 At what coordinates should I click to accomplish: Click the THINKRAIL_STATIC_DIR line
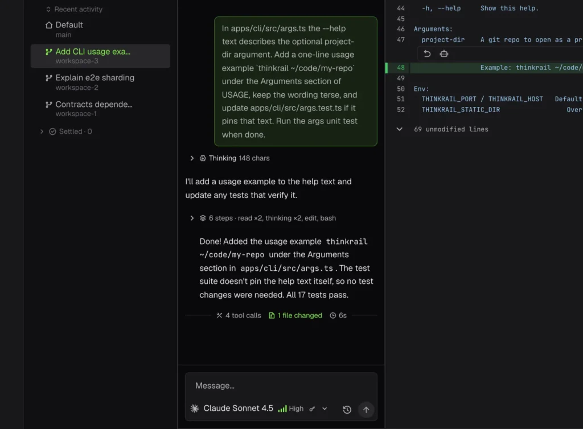461,110
